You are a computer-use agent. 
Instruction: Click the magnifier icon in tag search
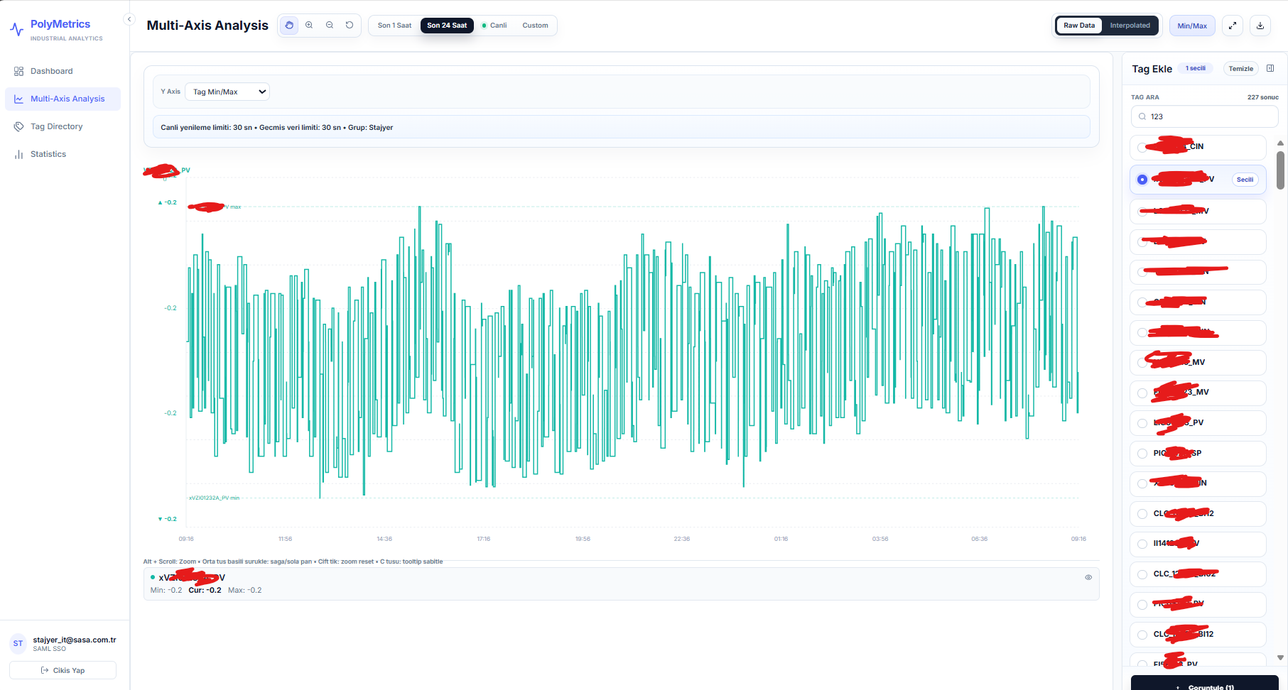pos(1142,116)
